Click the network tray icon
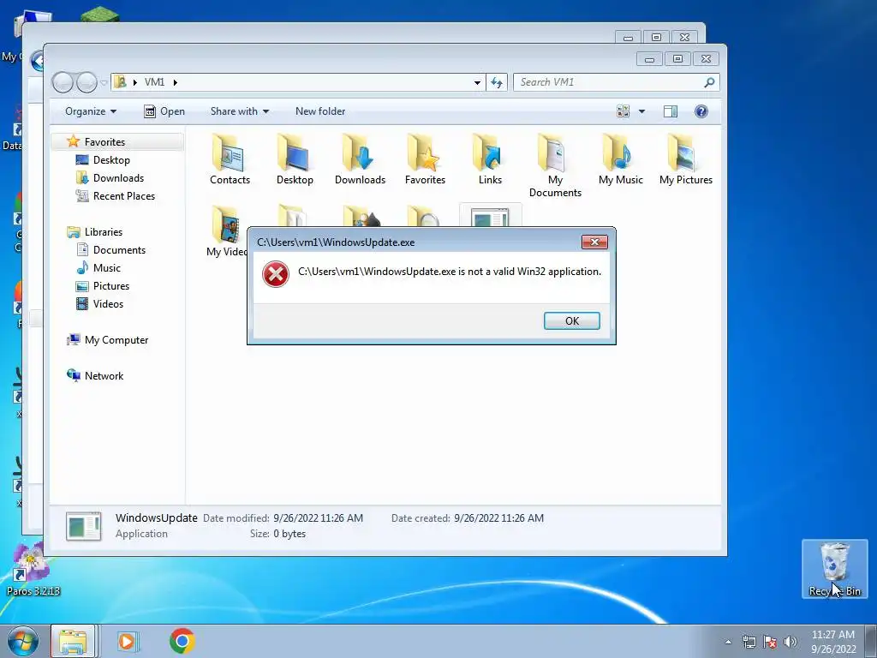The image size is (877, 658). 749,642
